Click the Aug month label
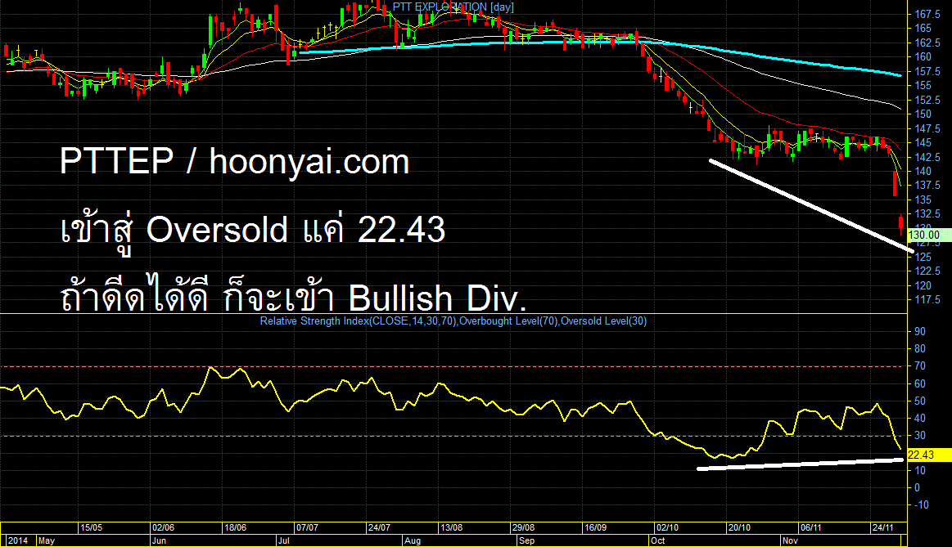This screenshot has width=952, height=547. pyautogui.click(x=413, y=540)
